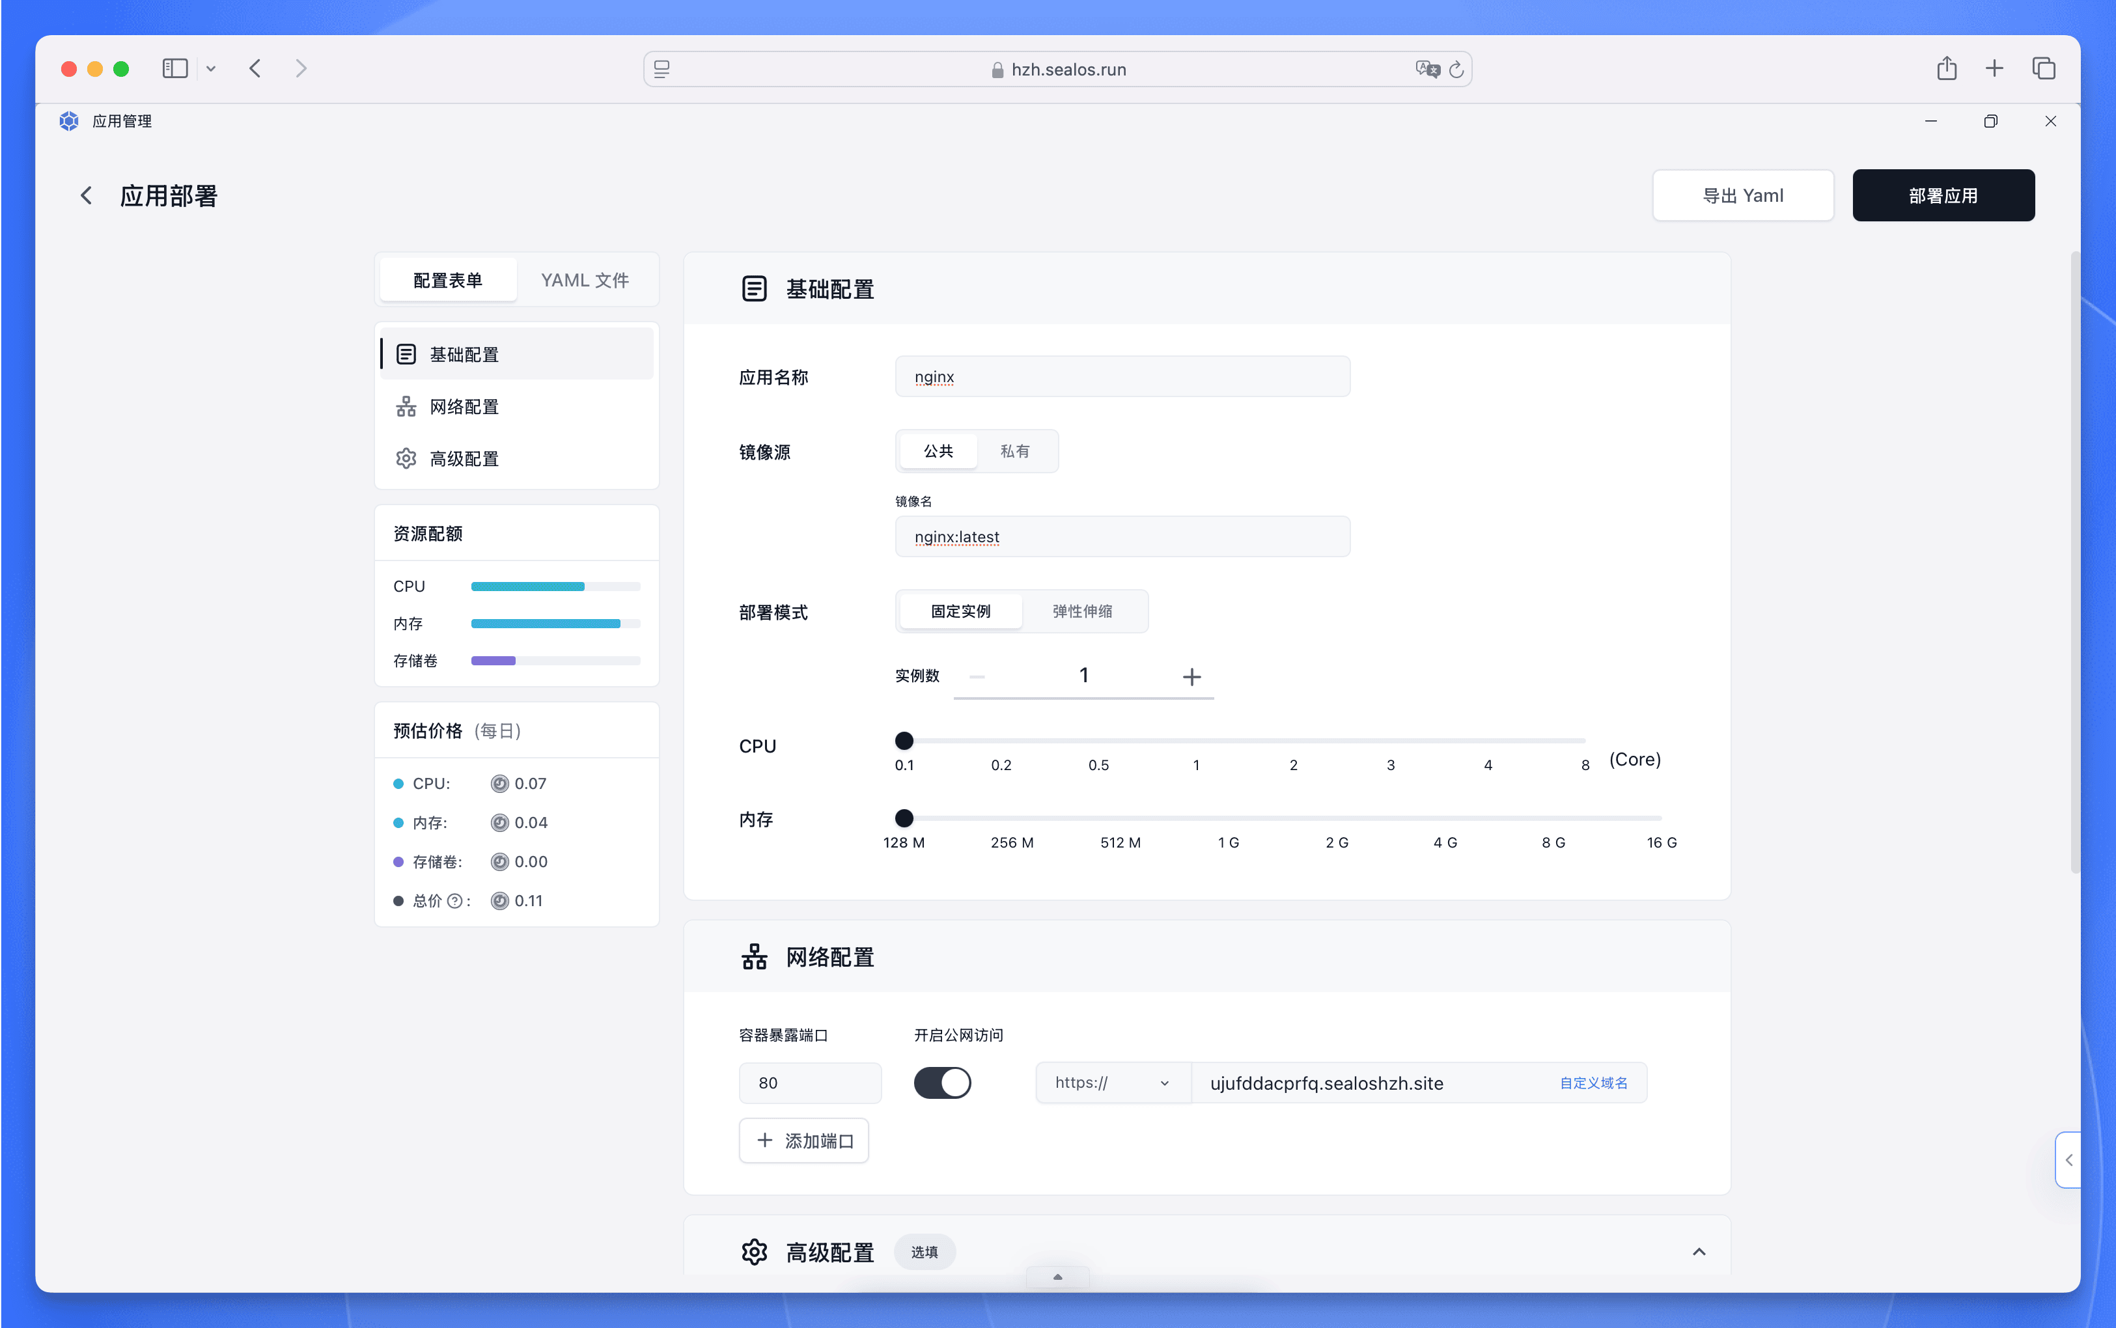Click the 镜像名 field with nginx:latest

pos(1122,536)
